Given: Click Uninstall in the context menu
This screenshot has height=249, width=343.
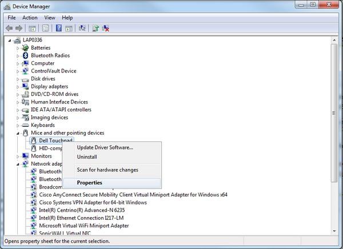Looking at the screenshot, I should coord(87,157).
